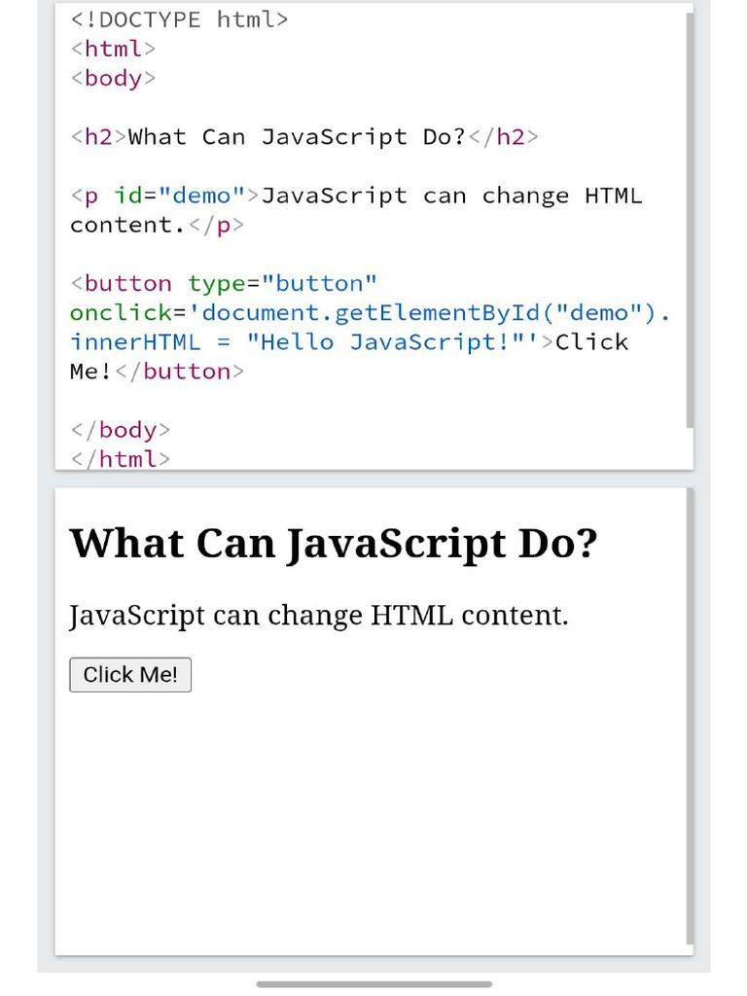Click the closing </p> tag in code
This screenshot has height=996, width=747.
[x=216, y=226]
